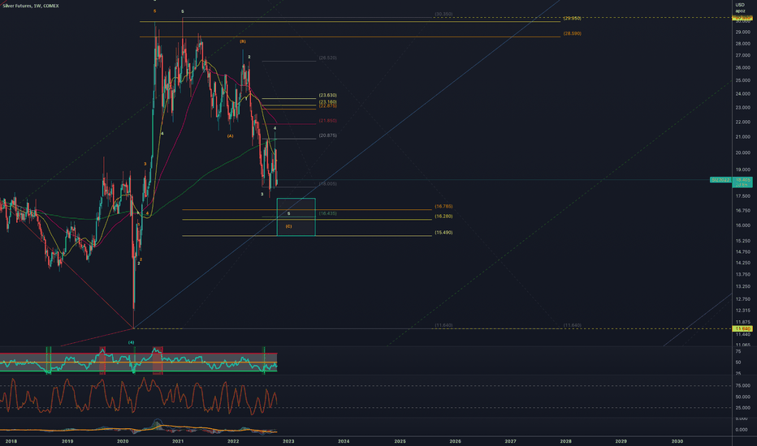Click the USD currency label on the price axis
This screenshot has width=757, height=446.
(x=740, y=5)
